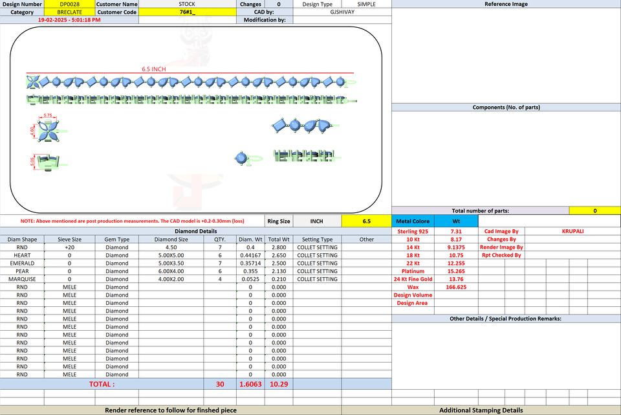621x415 pixels.
Task: Click the +20 sieve size cell
Action: (70, 247)
